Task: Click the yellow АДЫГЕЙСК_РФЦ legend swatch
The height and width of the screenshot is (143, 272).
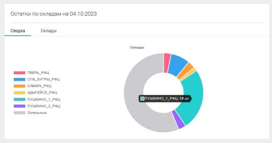Action: pyautogui.click(x=19, y=92)
